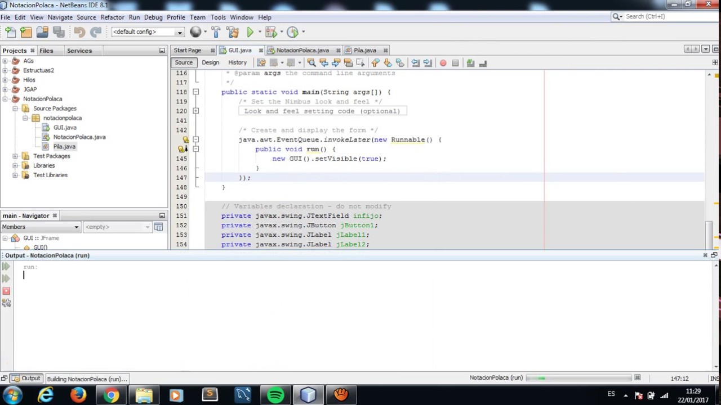Open the Tools menu

pos(218,17)
